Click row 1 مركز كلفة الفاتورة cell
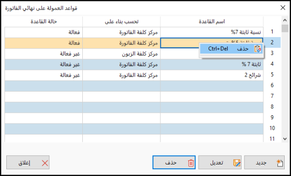 [x=122, y=32]
